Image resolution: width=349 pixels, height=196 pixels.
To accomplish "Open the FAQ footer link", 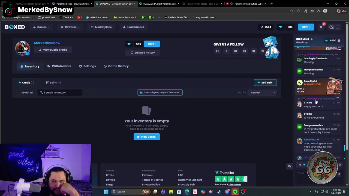I will [x=180, y=175].
